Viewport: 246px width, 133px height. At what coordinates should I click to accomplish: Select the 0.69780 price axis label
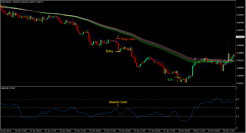tap(240, 7)
